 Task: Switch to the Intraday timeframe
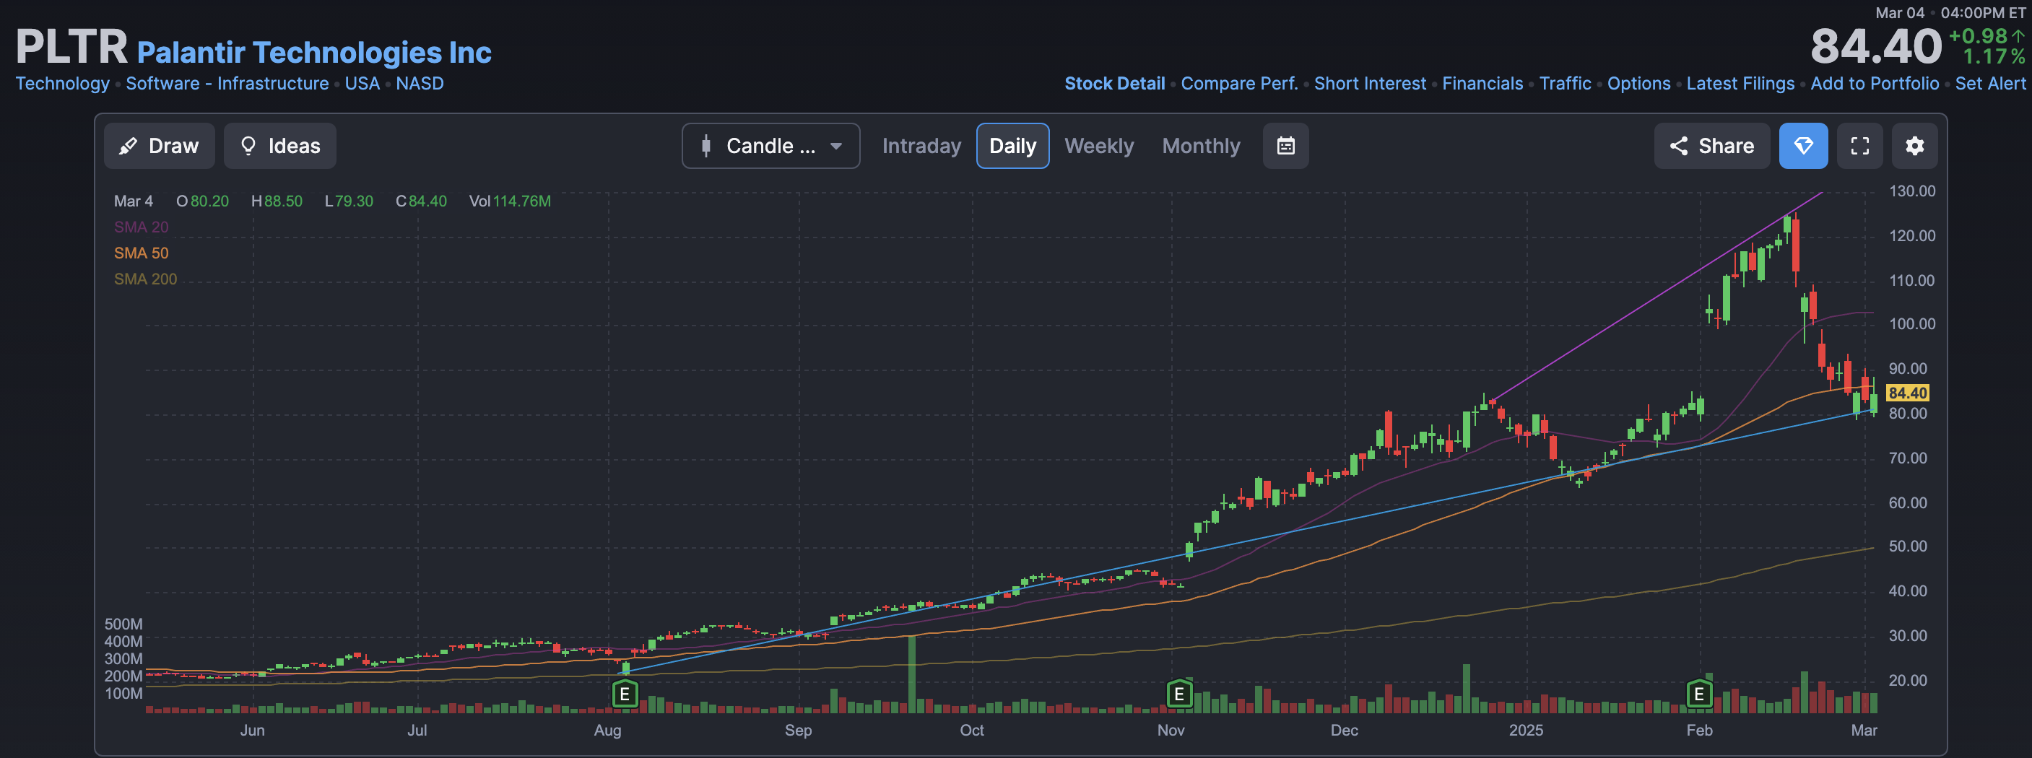921,146
